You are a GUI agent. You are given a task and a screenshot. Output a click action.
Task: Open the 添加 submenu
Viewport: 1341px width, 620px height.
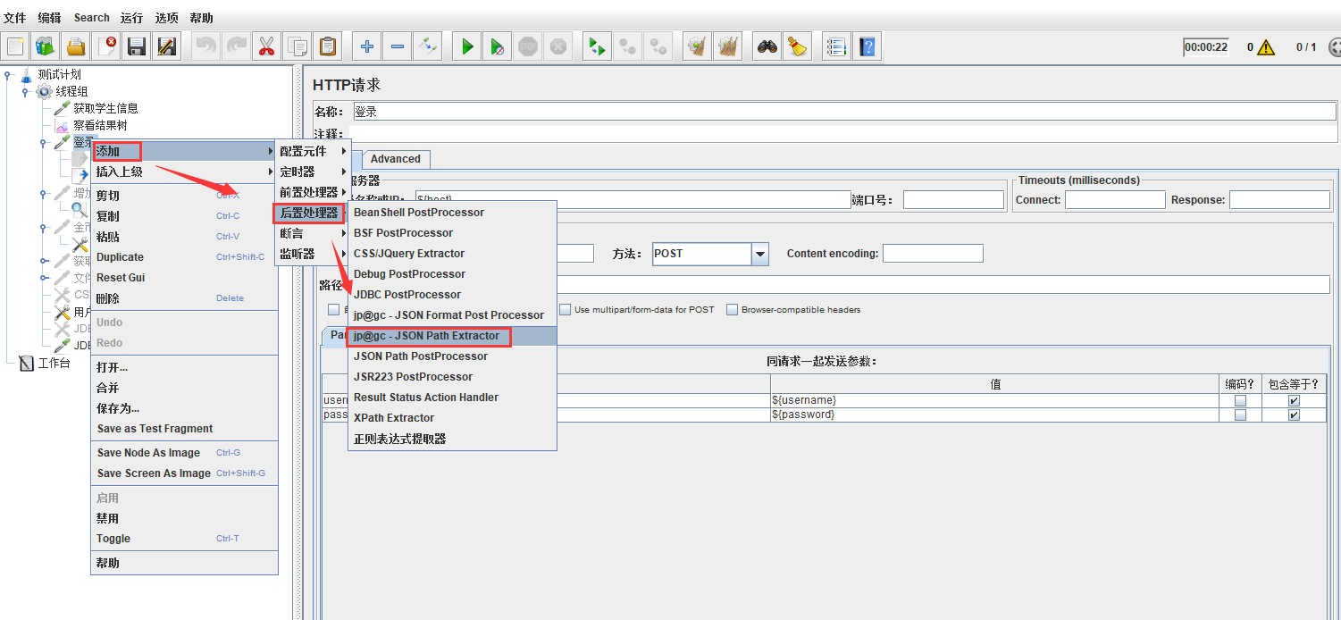[x=184, y=152]
